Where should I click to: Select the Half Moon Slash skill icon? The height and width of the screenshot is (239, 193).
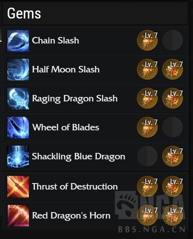18,70
